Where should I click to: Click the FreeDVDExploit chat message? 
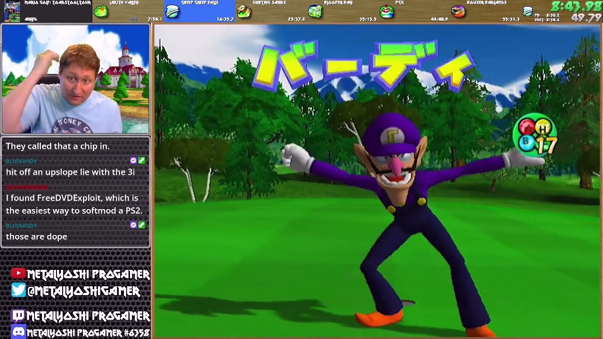[74, 204]
